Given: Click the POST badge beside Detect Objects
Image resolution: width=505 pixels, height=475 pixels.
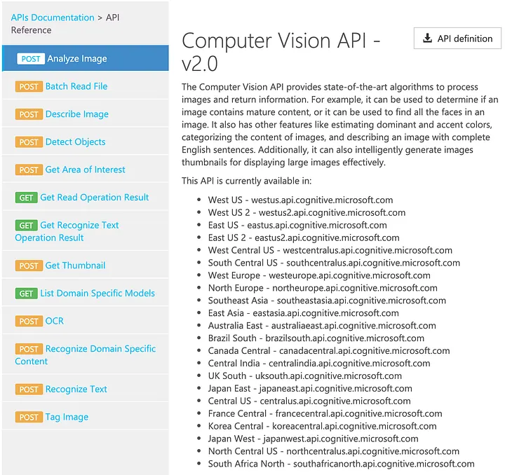Looking at the screenshot, I should [29, 142].
